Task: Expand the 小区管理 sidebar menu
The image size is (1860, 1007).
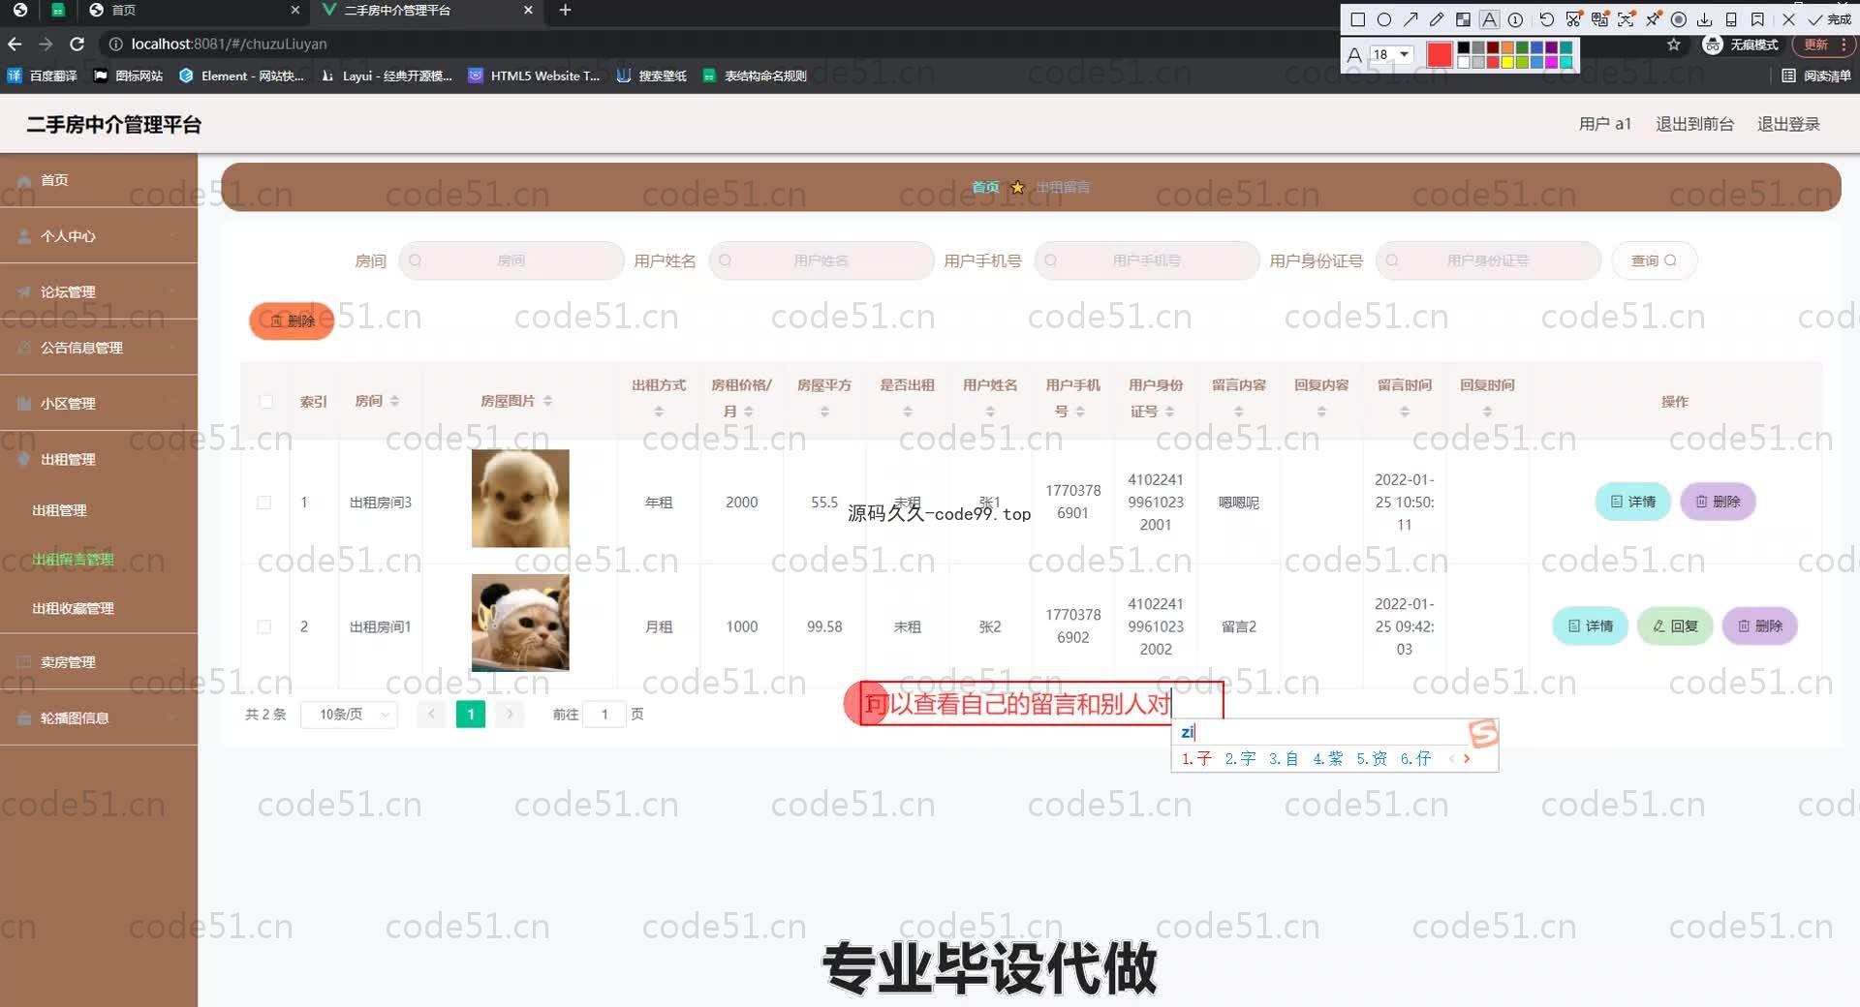Action: click(x=99, y=403)
